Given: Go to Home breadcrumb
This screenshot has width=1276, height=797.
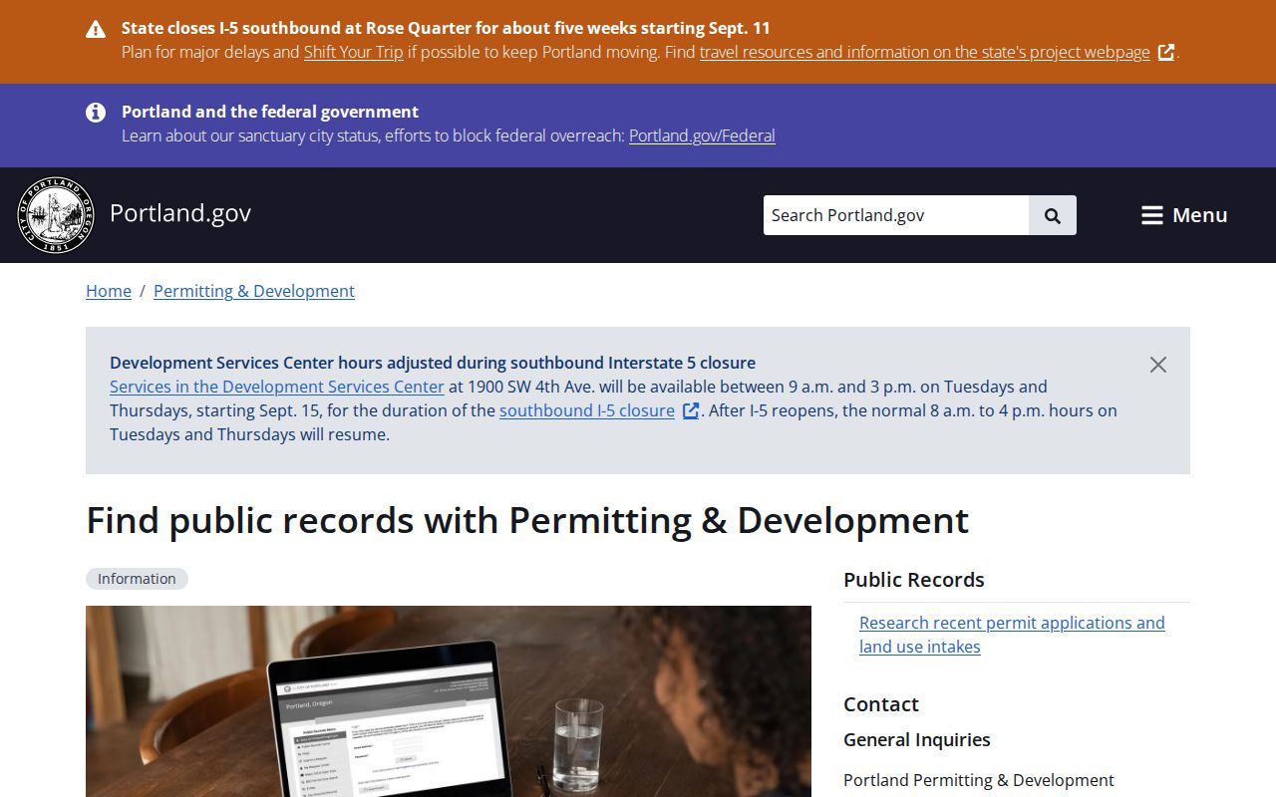Looking at the screenshot, I should point(109,291).
